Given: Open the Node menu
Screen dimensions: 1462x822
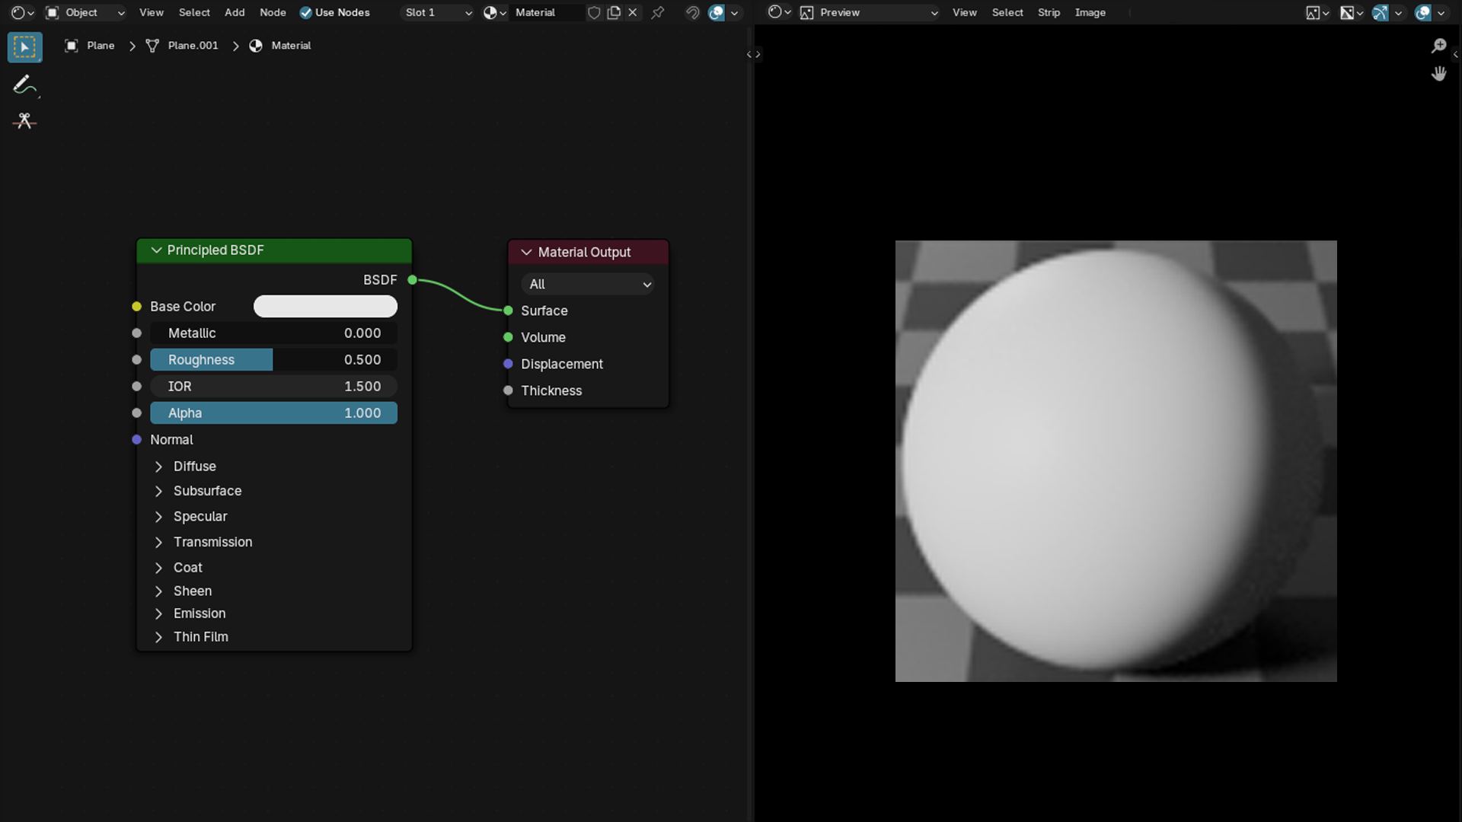Looking at the screenshot, I should (x=273, y=12).
